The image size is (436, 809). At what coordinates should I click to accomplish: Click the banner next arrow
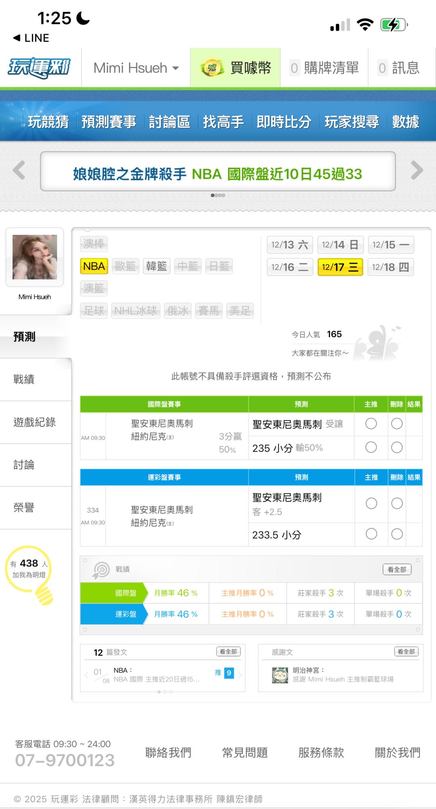[417, 170]
